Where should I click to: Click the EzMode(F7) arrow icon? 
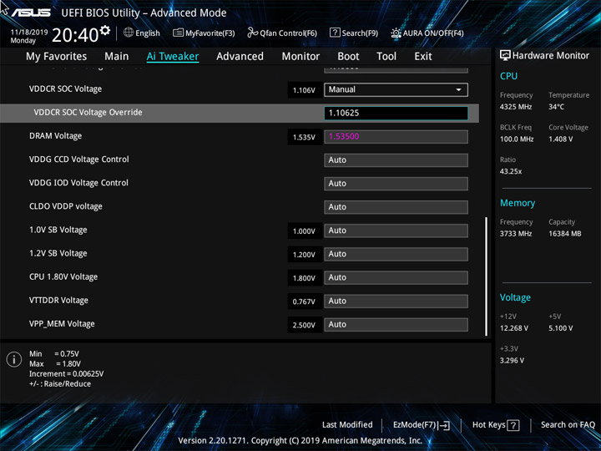pos(444,425)
